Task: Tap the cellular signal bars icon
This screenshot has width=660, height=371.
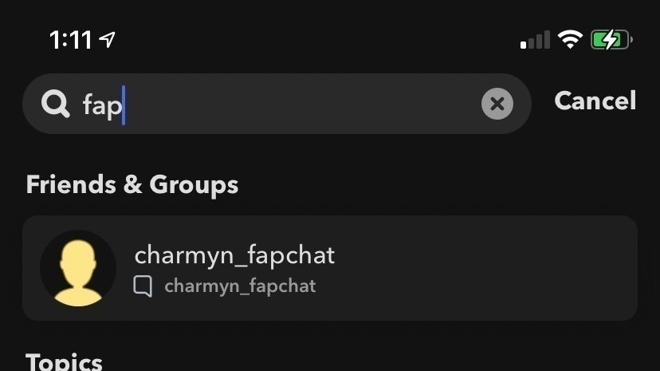Action: 535,40
